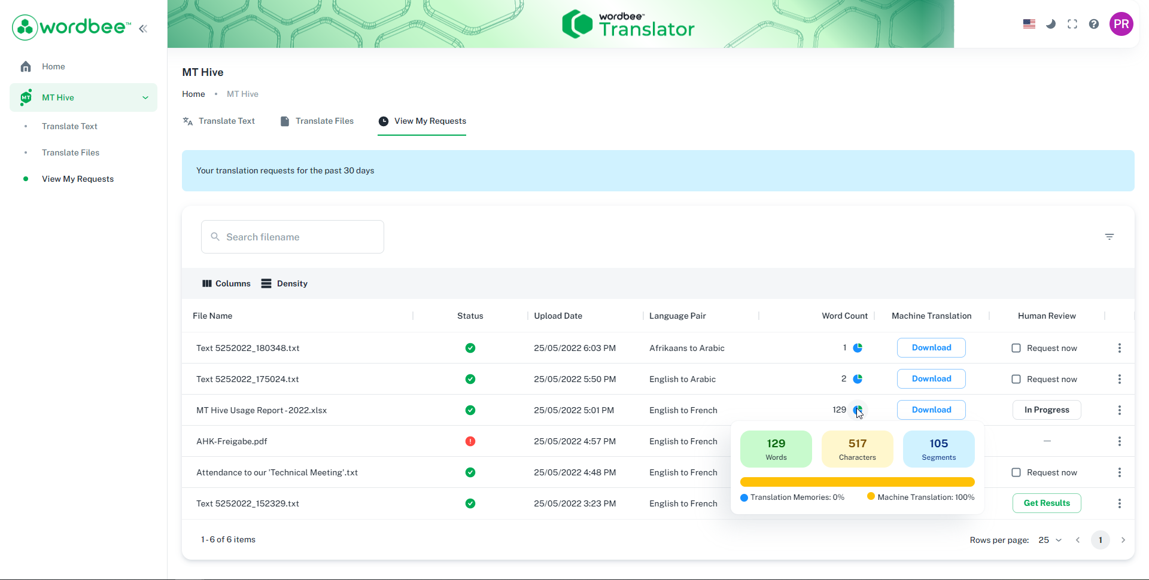This screenshot has width=1149, height=580.
Task: Check Request now for English to Arabic row
Action: [1016, 378]
